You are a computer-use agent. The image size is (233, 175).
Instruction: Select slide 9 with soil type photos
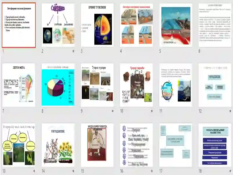click(97, 85)
